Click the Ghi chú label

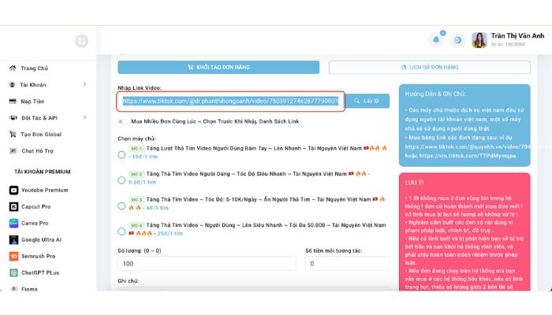point(128,281)
